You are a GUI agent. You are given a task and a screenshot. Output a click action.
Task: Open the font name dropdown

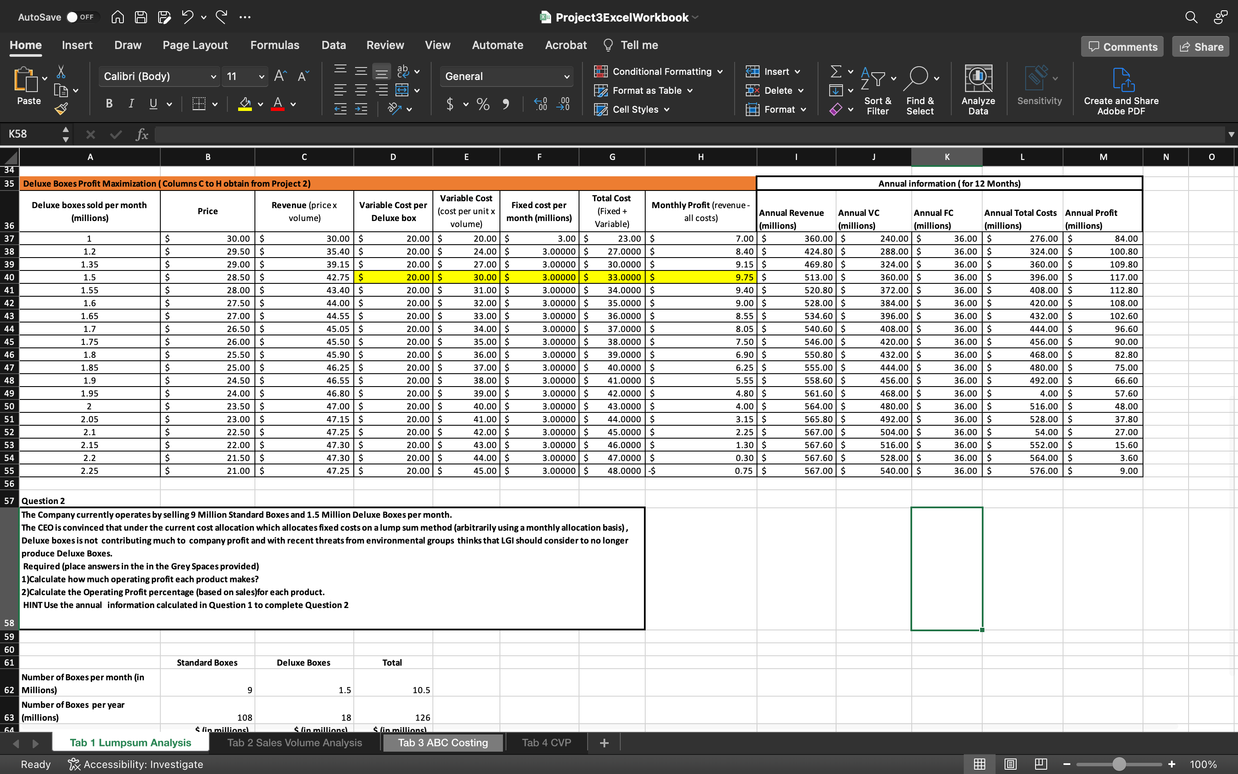tap(213, 76)
